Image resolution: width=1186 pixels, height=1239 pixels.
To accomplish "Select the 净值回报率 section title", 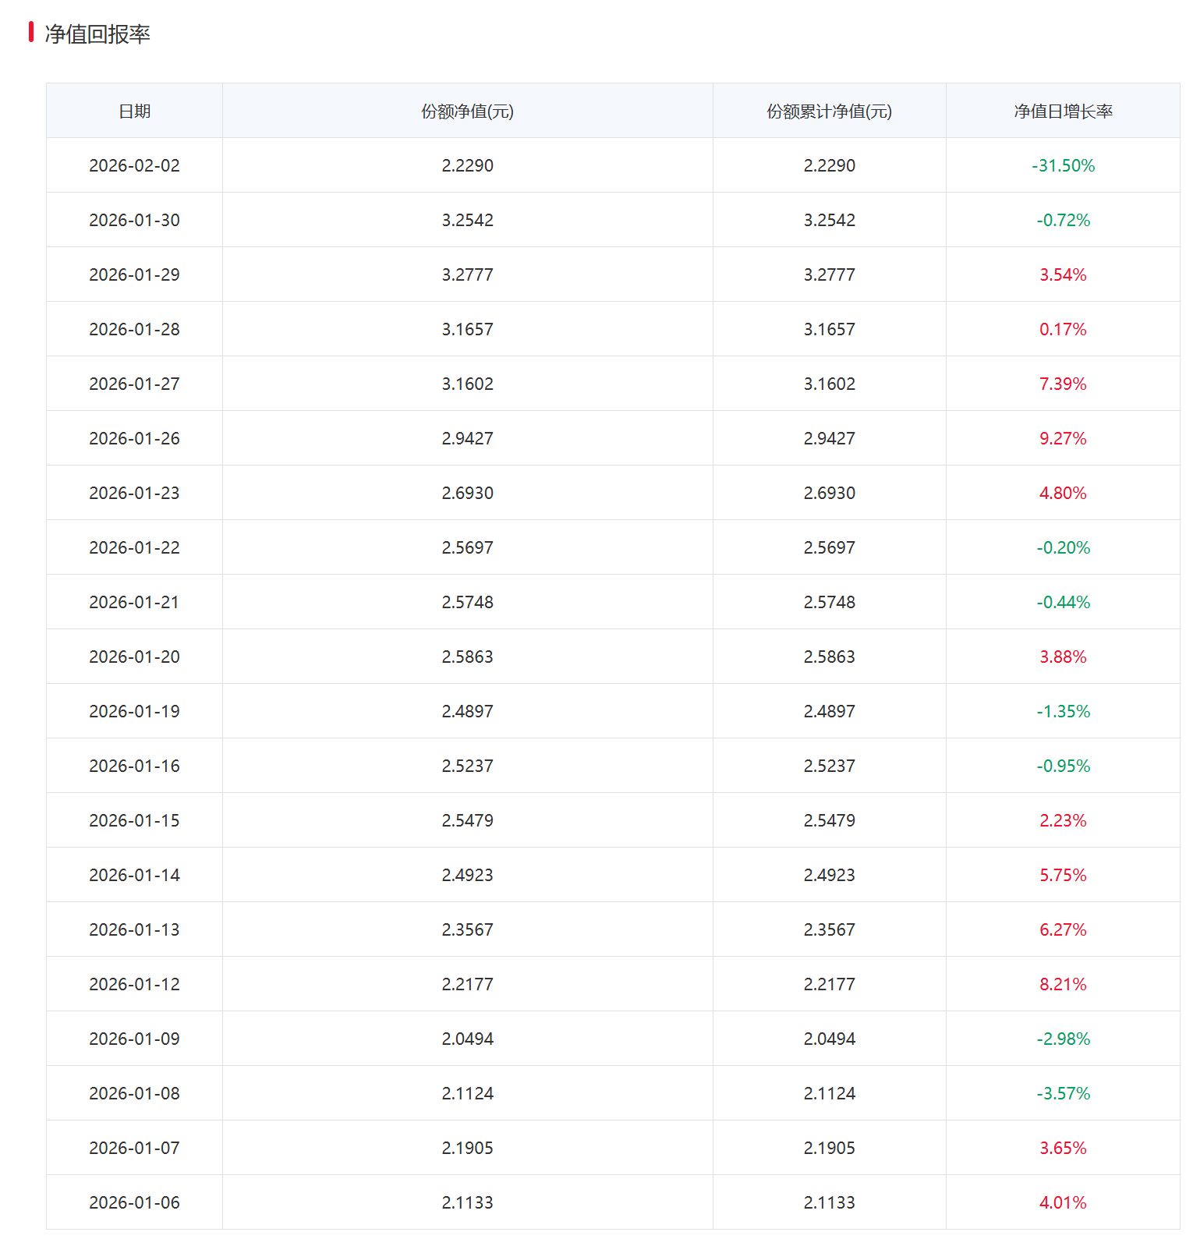I will point(97,34).
